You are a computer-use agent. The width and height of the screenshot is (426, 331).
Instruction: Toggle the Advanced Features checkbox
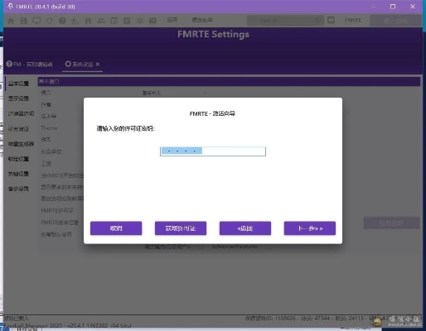(268, 247)
